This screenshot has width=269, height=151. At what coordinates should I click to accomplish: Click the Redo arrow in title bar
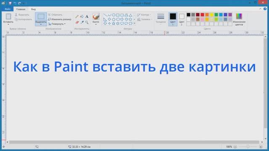point(19,3)
